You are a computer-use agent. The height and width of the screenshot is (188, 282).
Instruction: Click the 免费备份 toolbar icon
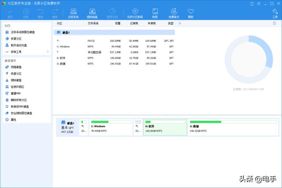(x=173, y=12)
